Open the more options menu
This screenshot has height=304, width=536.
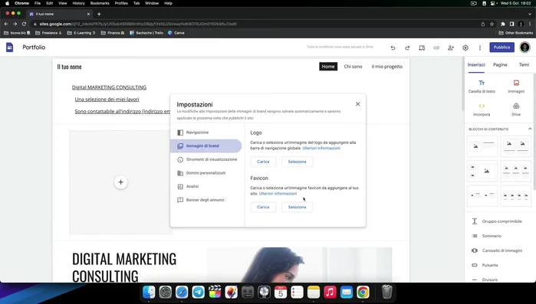[x=479, y=47]
